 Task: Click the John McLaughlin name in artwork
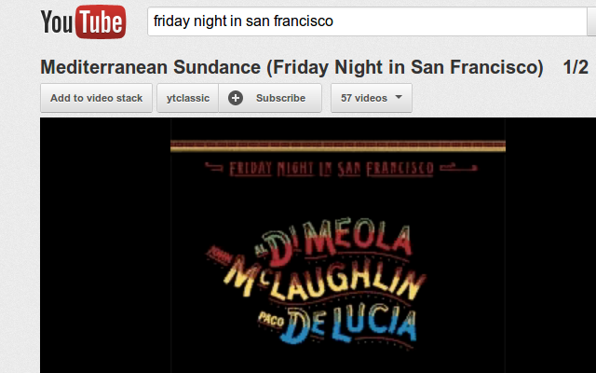pyautogui.click(x=318, y=274)
